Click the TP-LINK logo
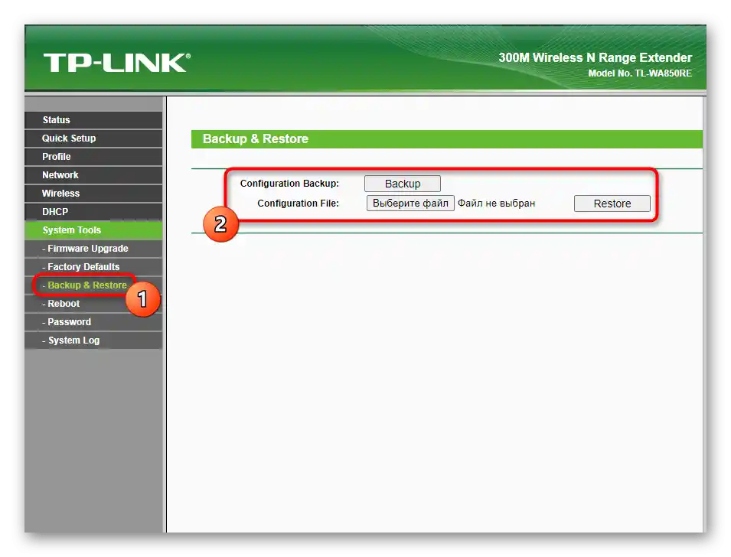 [117, 63]
